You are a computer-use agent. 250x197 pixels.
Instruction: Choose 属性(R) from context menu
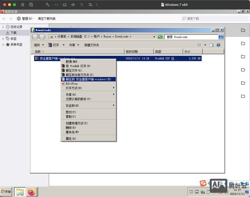[88, 139]
